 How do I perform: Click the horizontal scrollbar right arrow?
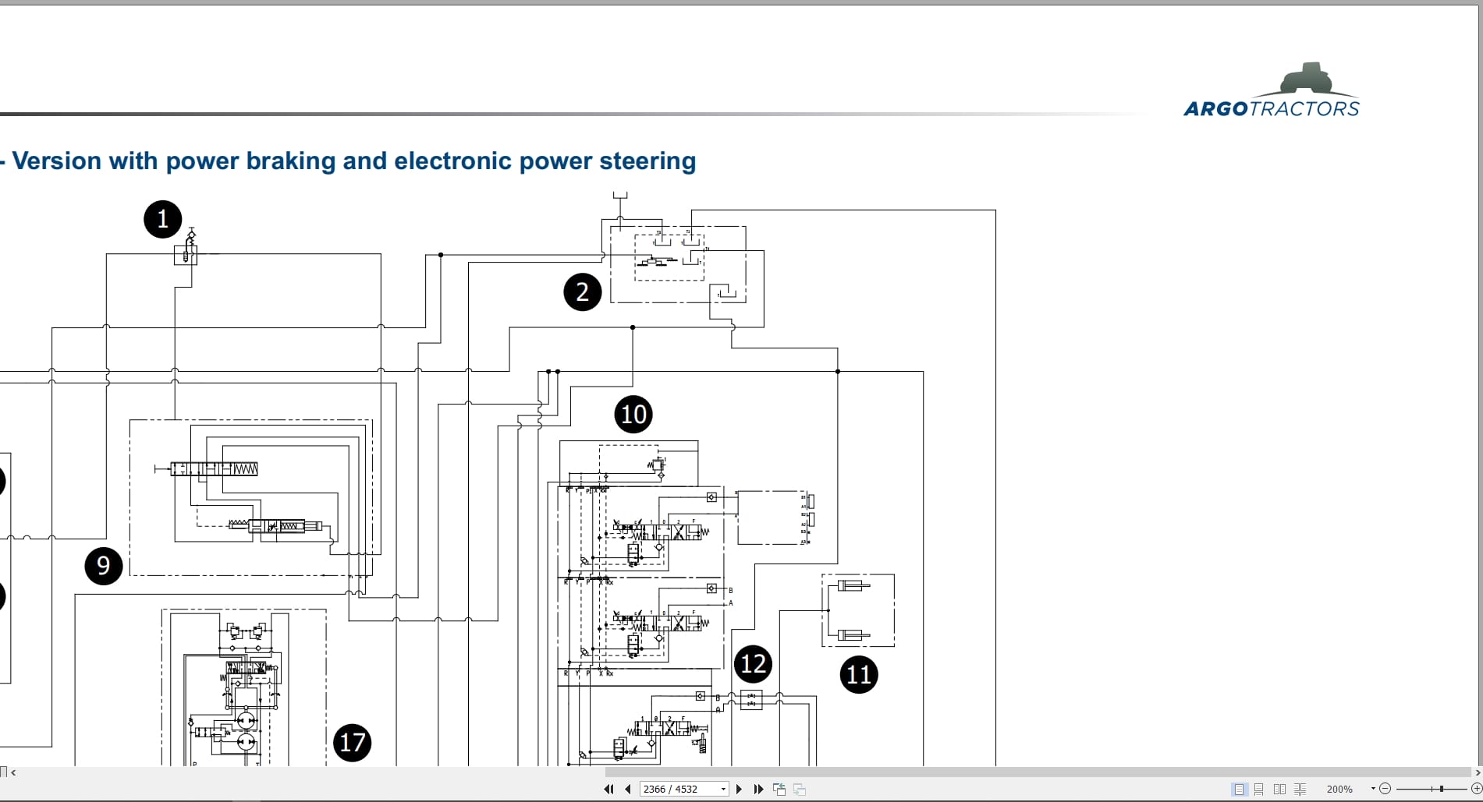point(1477,772)
